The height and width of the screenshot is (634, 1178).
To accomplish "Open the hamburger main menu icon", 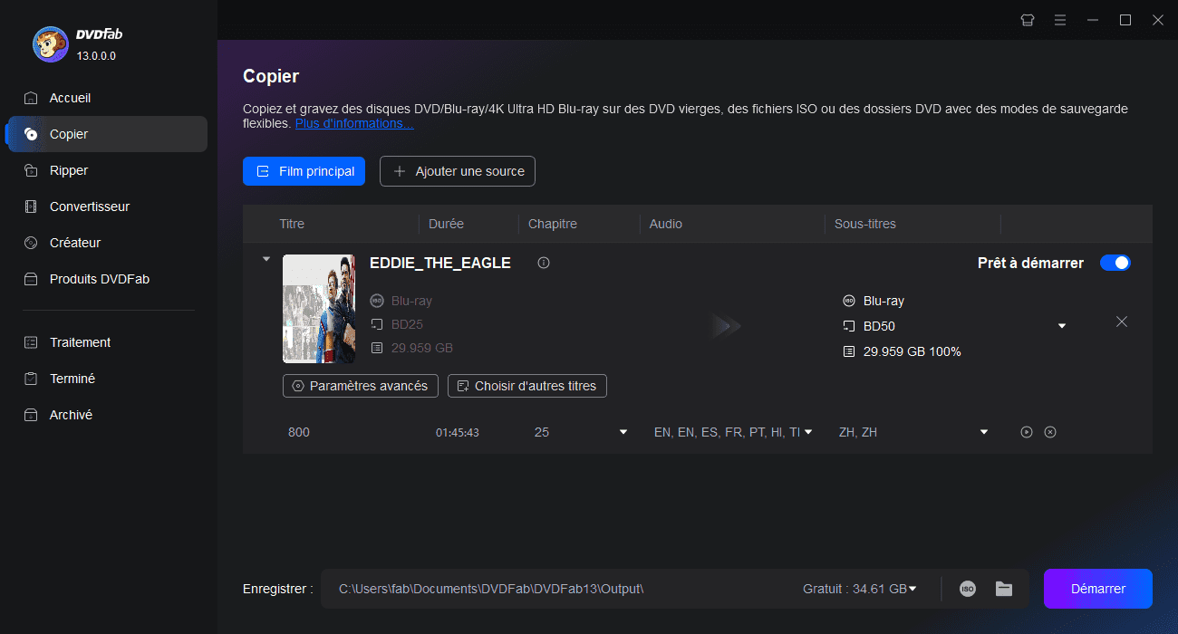I will coord(1060,20).
